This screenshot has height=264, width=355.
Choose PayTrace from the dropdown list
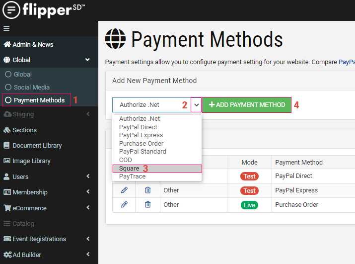pyautogui.click(x=157, y=176)
